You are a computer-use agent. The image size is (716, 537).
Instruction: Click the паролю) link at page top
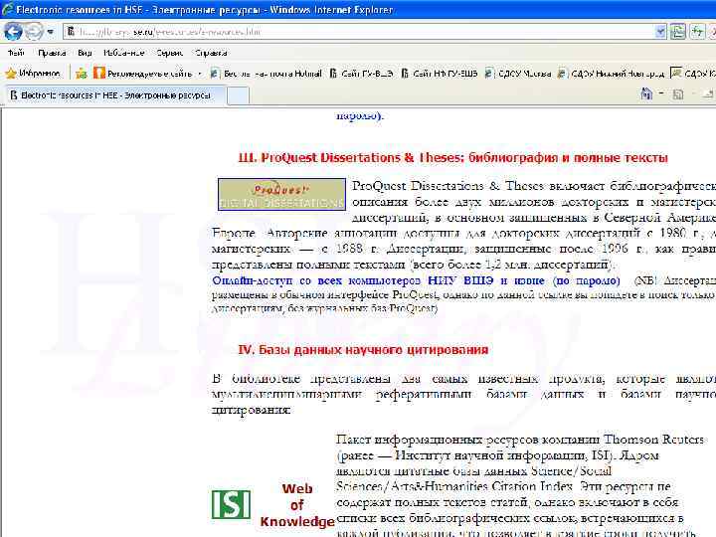point(360,115)
